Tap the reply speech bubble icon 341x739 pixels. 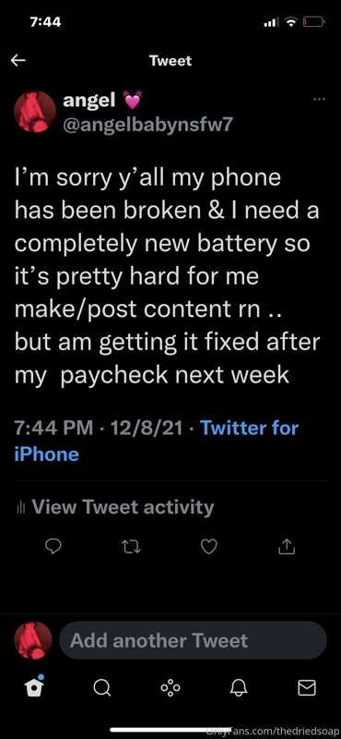53,546
